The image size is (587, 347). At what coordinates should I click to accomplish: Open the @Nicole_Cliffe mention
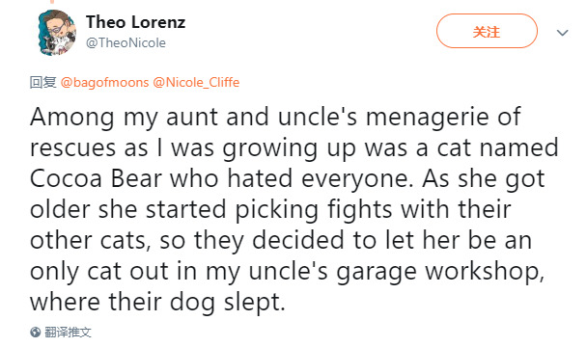(x=196, y=82)
